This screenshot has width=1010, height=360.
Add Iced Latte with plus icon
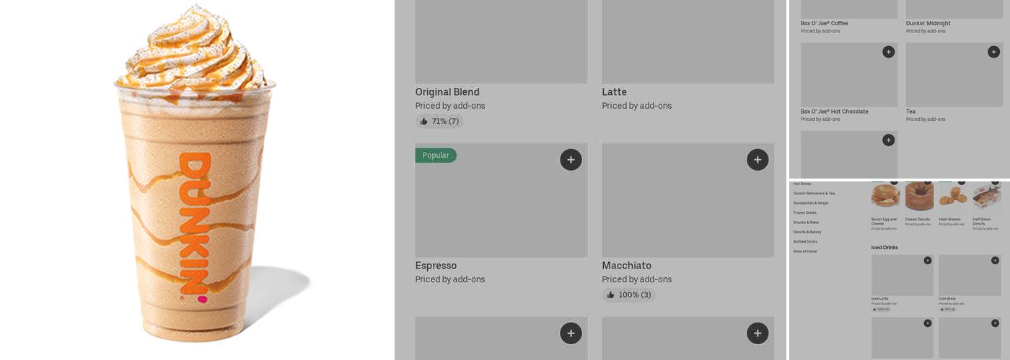click(x=928, y=261)
